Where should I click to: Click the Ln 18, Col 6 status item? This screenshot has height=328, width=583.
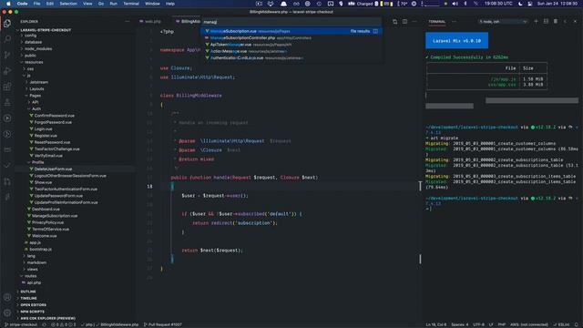click(x=436, y=324)
